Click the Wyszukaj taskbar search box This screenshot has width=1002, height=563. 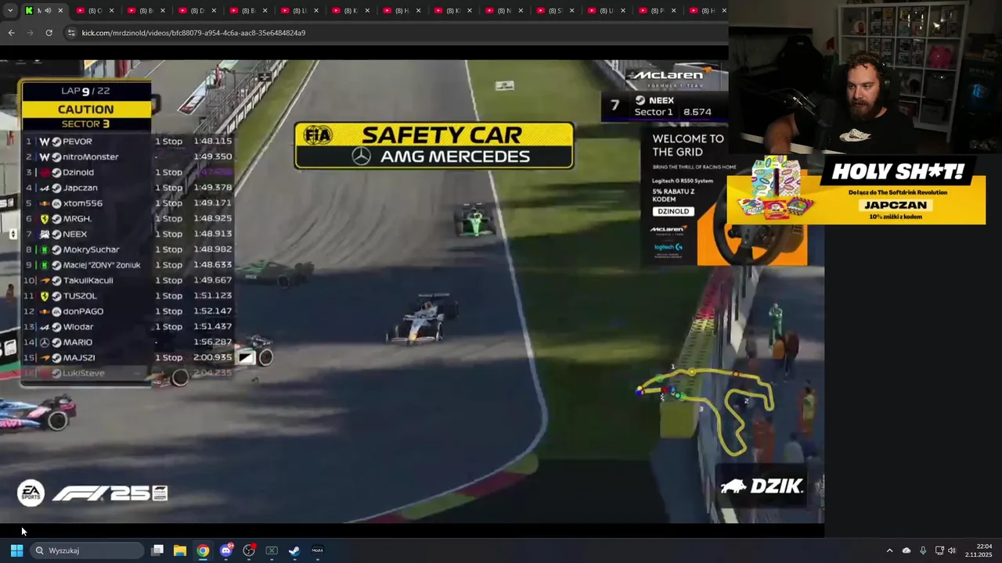pyautogui.click(x=86, y=550)
